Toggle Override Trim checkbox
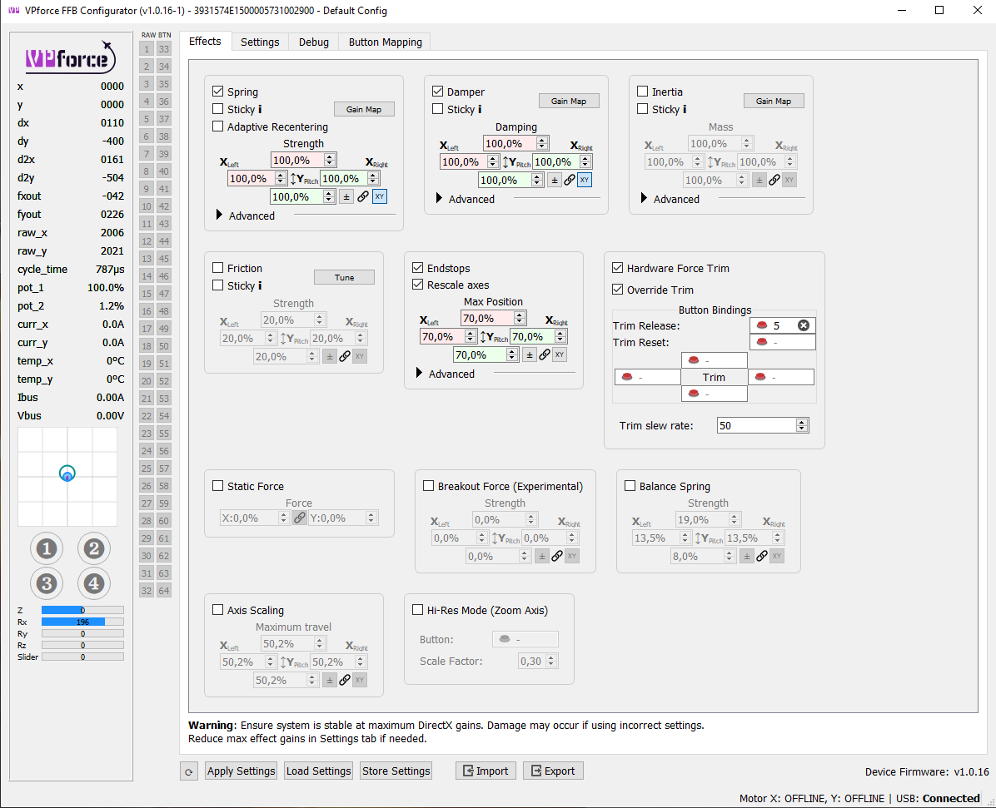996x808 pixels. [x=617, y=290]
